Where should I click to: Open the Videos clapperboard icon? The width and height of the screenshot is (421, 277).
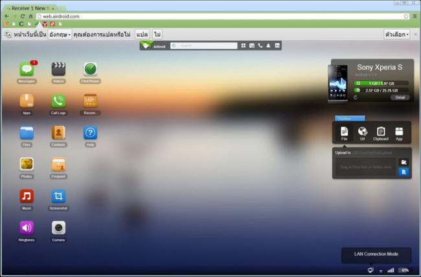coord(58,69)
